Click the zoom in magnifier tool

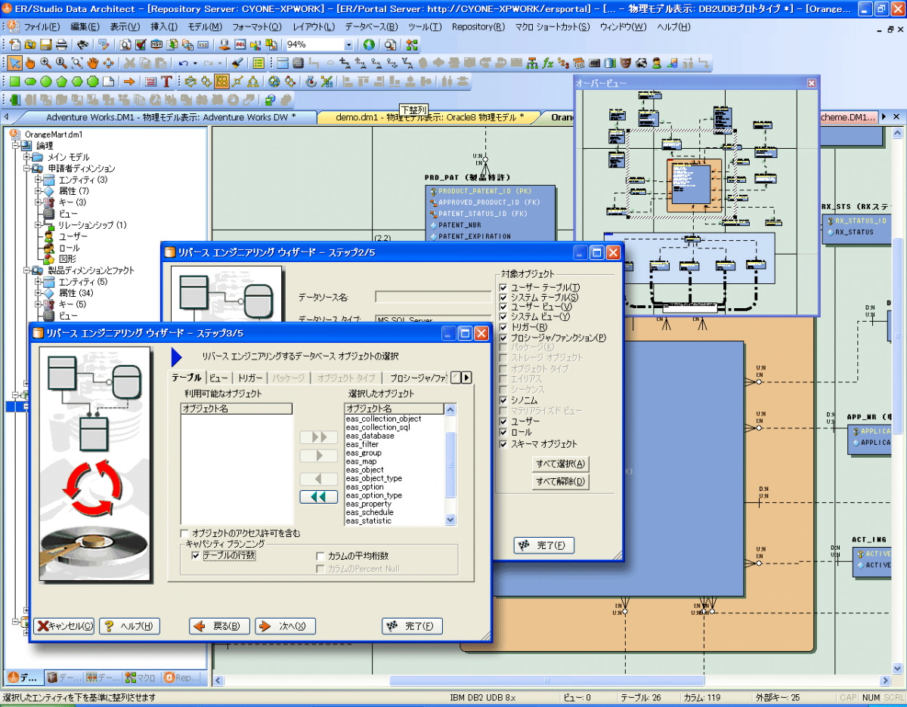[x=45, y=63]
